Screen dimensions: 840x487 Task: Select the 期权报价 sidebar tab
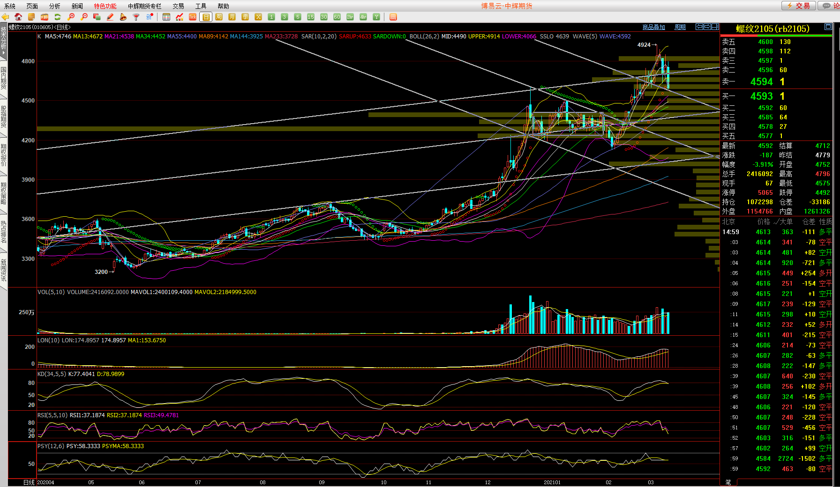click(x=3, y=155)
